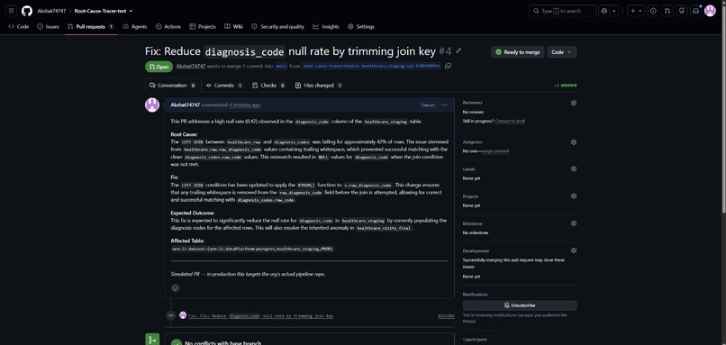Viewport: 726px width, 345px height.
Task: Click the green Open status badge
Action: (x=159, y=67)
